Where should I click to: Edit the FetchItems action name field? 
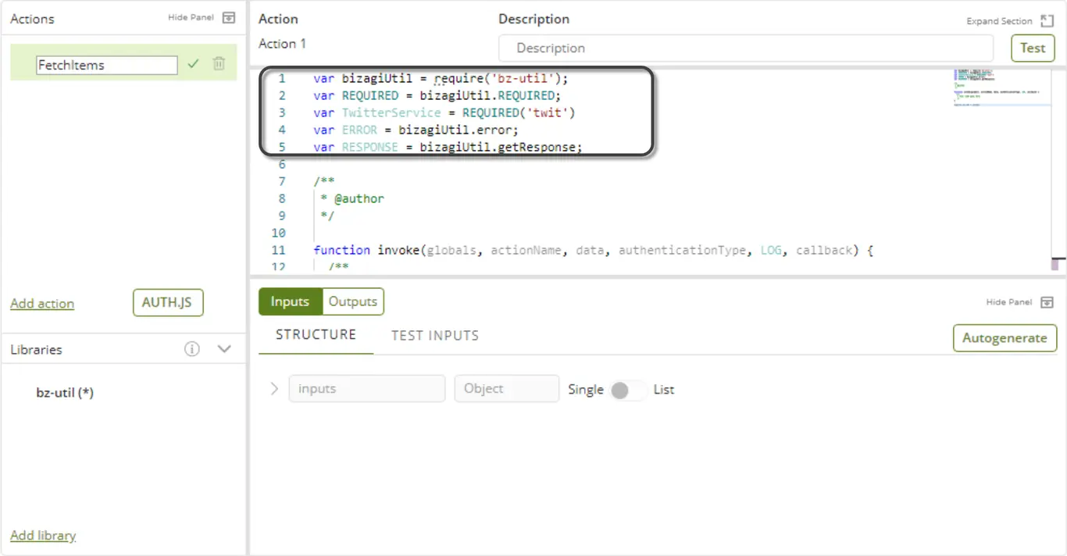click(107, 66)
